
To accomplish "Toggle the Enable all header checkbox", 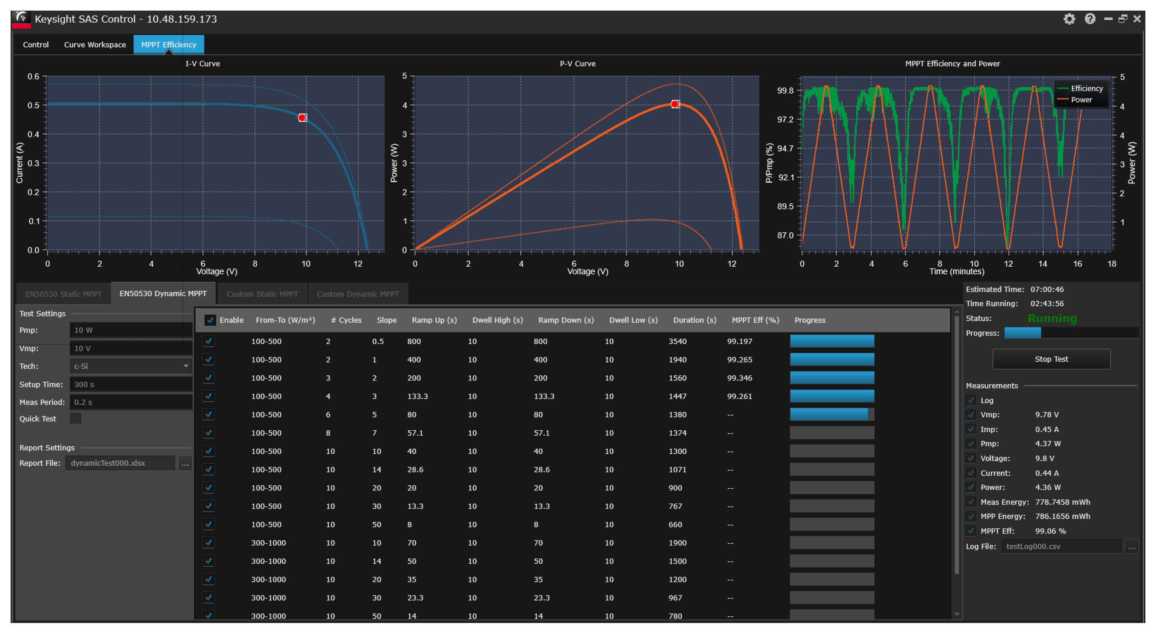I will (210, 320).
